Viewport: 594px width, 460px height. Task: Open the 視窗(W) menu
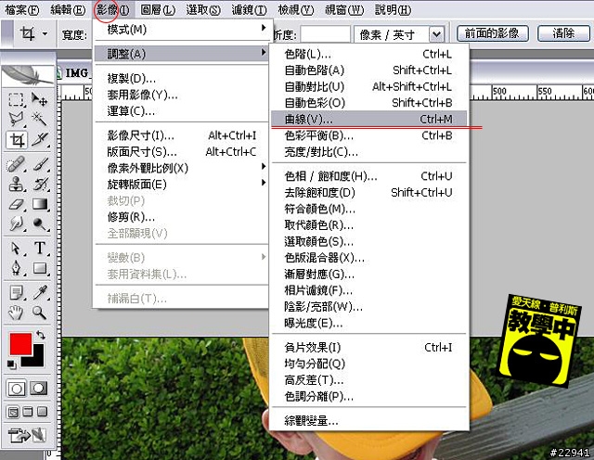pos(344,10)
